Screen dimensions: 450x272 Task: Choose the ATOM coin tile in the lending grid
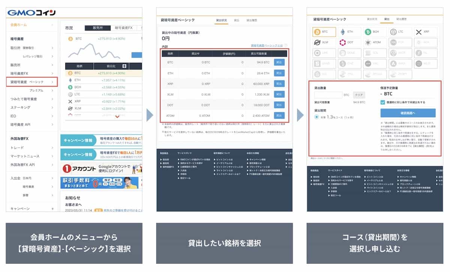coord(375,42)
